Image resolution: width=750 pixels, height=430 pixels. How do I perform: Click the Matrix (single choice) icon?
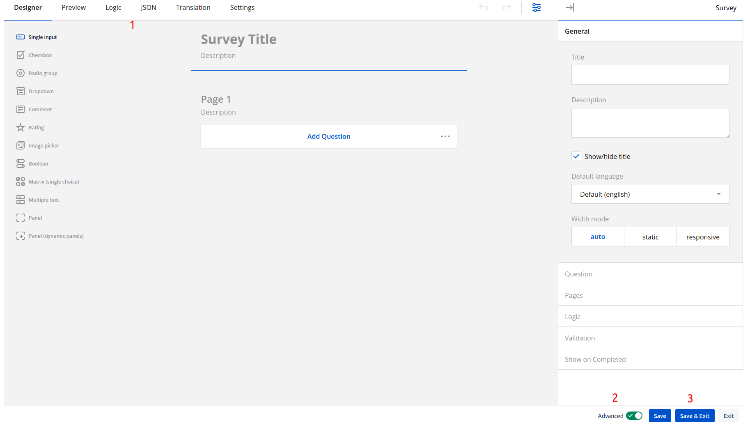21,182
